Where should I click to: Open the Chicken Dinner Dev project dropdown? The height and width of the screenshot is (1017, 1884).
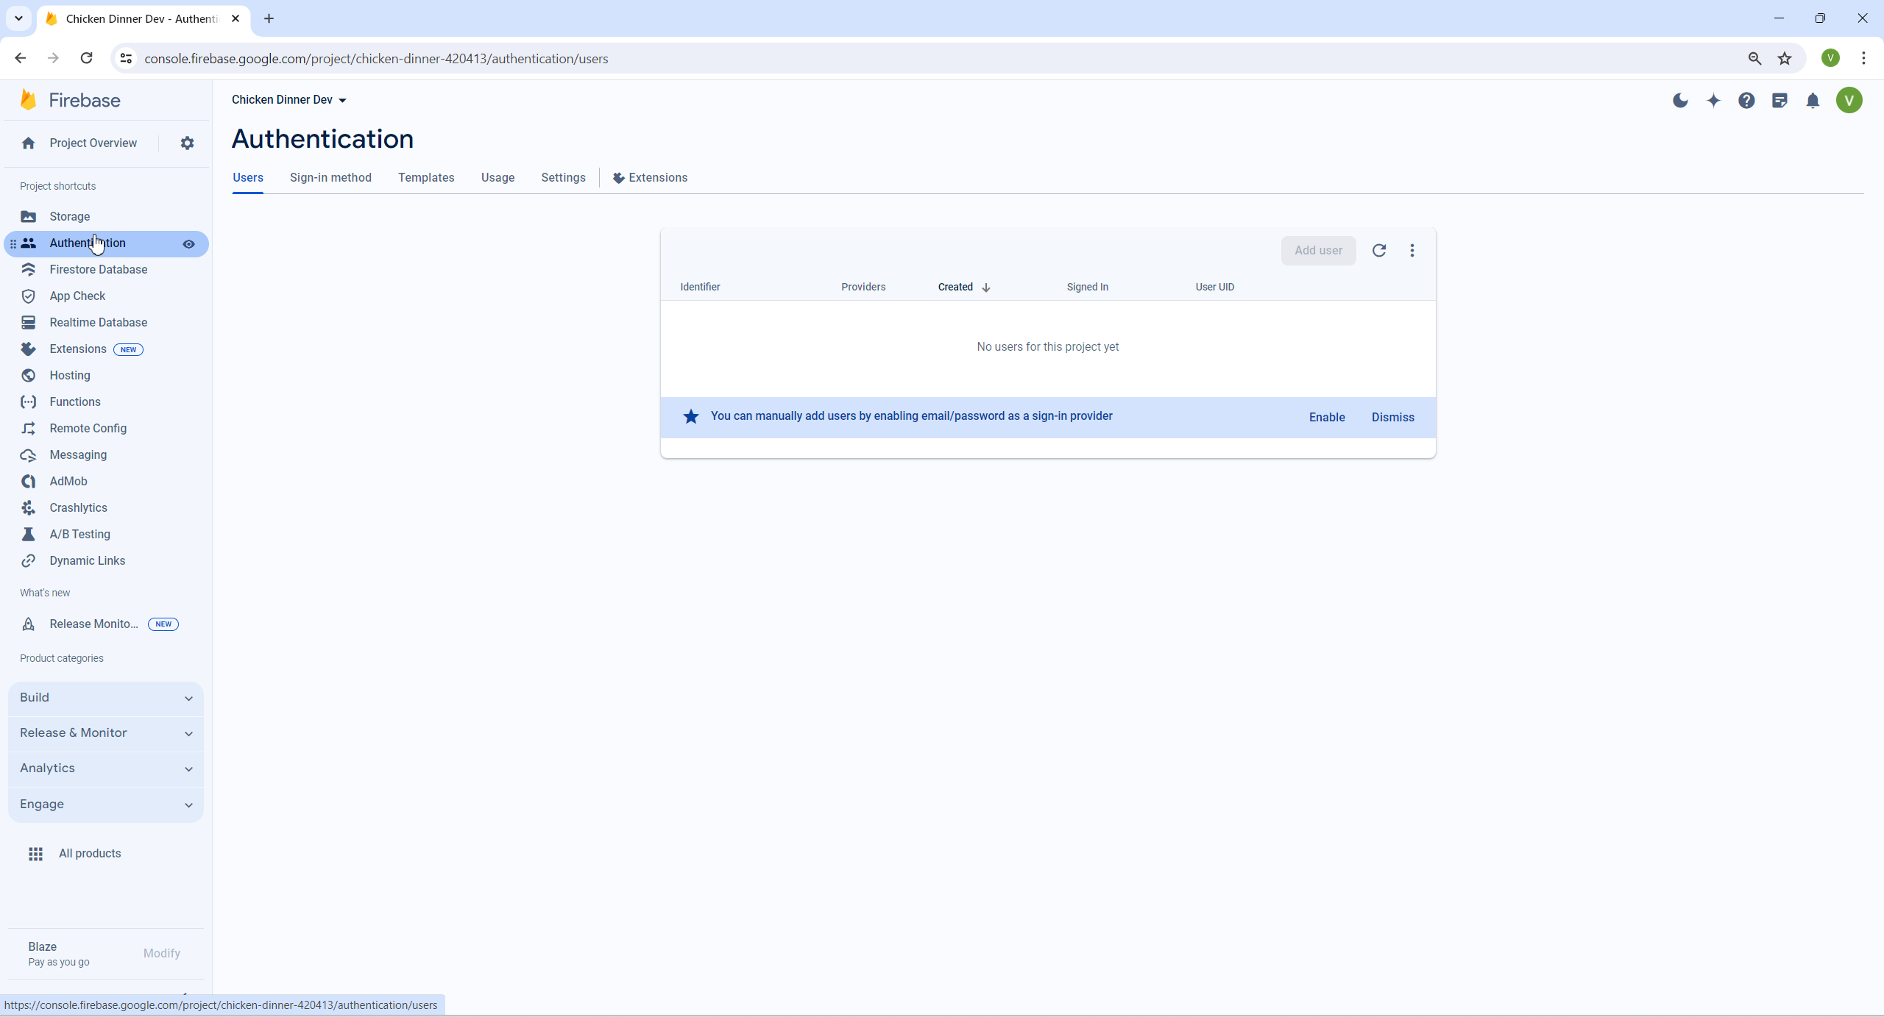(x=288, y=100)
